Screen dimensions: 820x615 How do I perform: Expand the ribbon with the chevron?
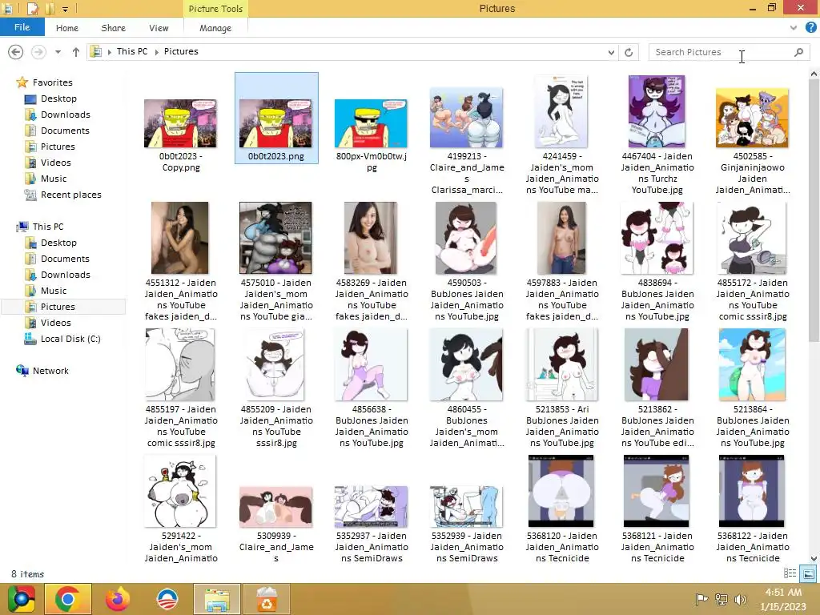(794, 28)
